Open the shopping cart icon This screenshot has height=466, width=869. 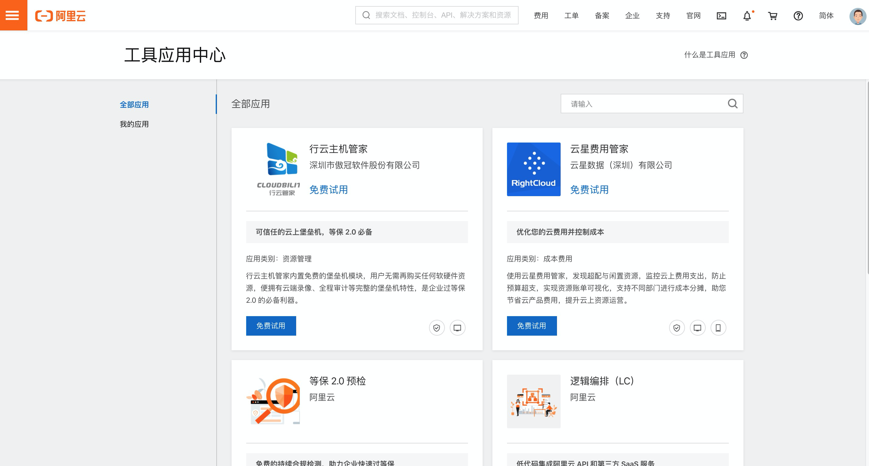(x=772, y=16)
